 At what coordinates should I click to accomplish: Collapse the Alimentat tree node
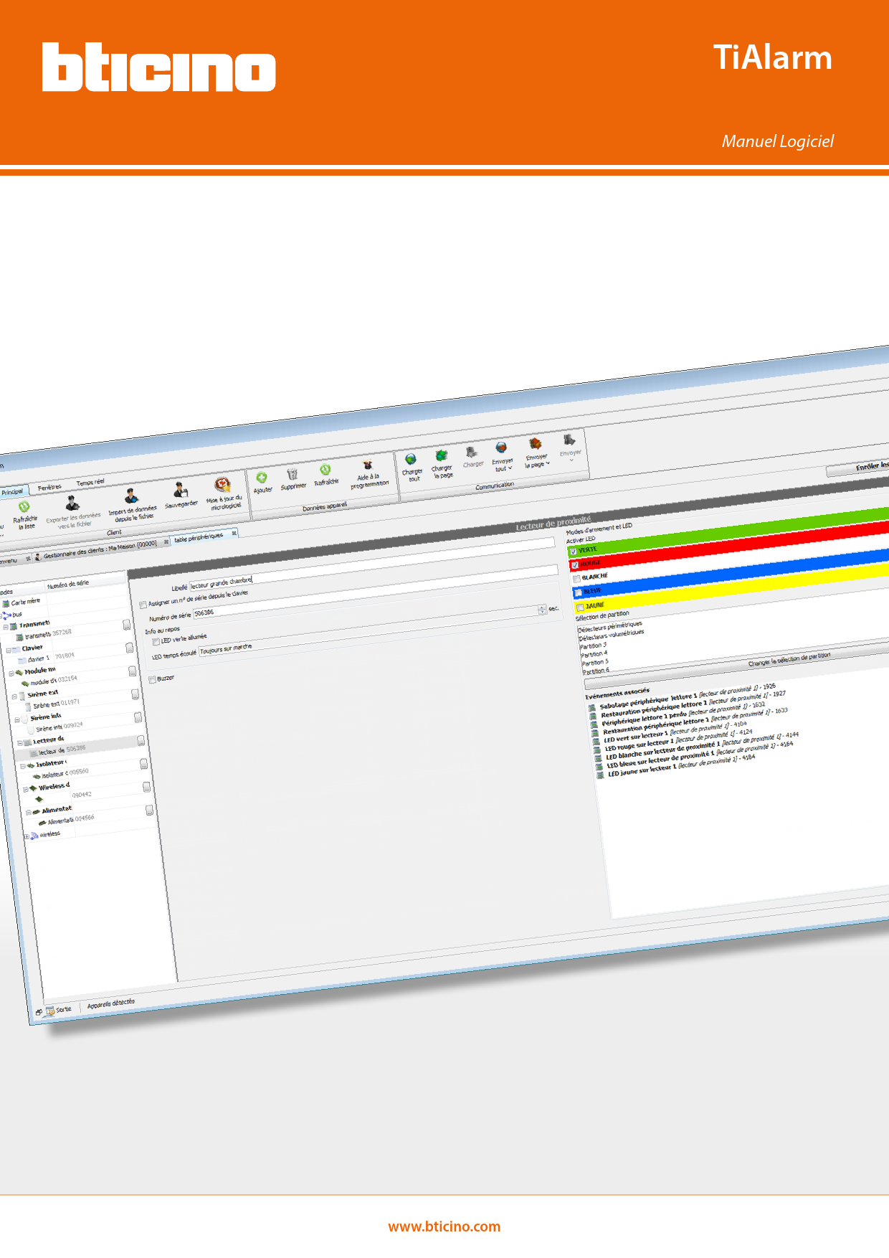[x=29, y=813]
